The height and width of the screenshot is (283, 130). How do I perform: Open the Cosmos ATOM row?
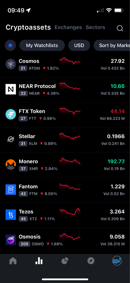click(65, 65)
